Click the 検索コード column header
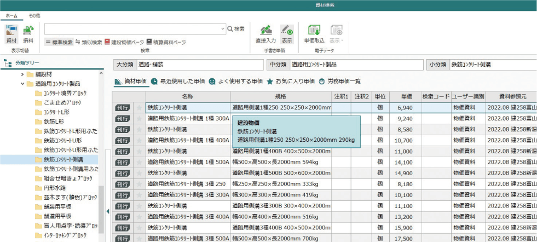The width and height of the screenshot is (537, 242). coord(436,97)
